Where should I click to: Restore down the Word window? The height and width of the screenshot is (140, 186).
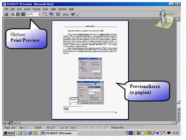pos(174,4)
